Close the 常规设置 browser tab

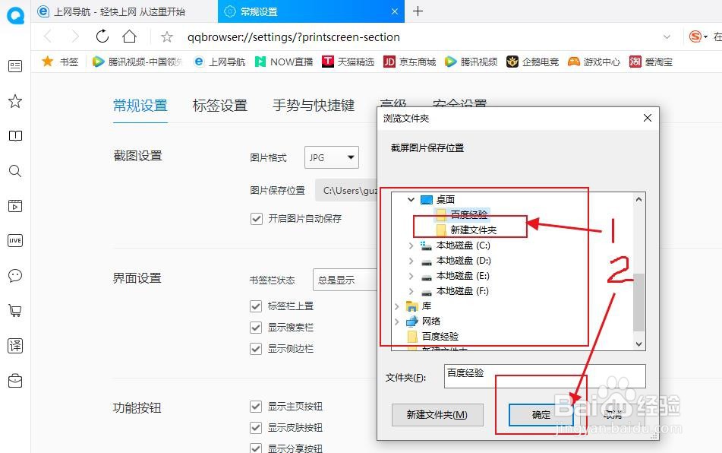point(395,11)
